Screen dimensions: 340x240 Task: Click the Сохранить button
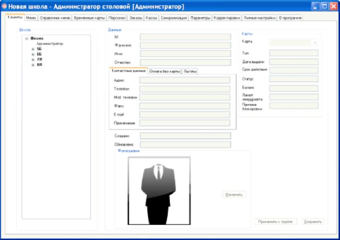[x=313, y=222]
